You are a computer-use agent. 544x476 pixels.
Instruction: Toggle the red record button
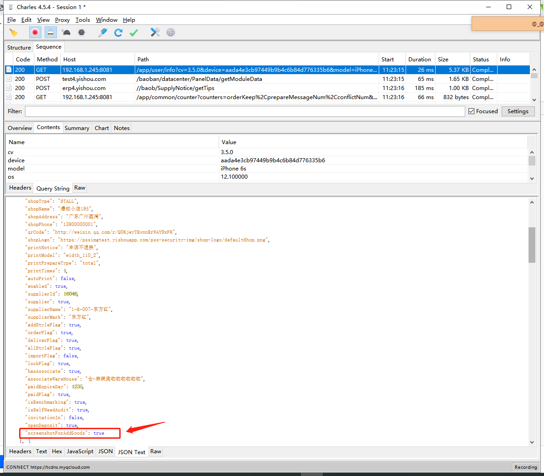(x=35, y=33)
